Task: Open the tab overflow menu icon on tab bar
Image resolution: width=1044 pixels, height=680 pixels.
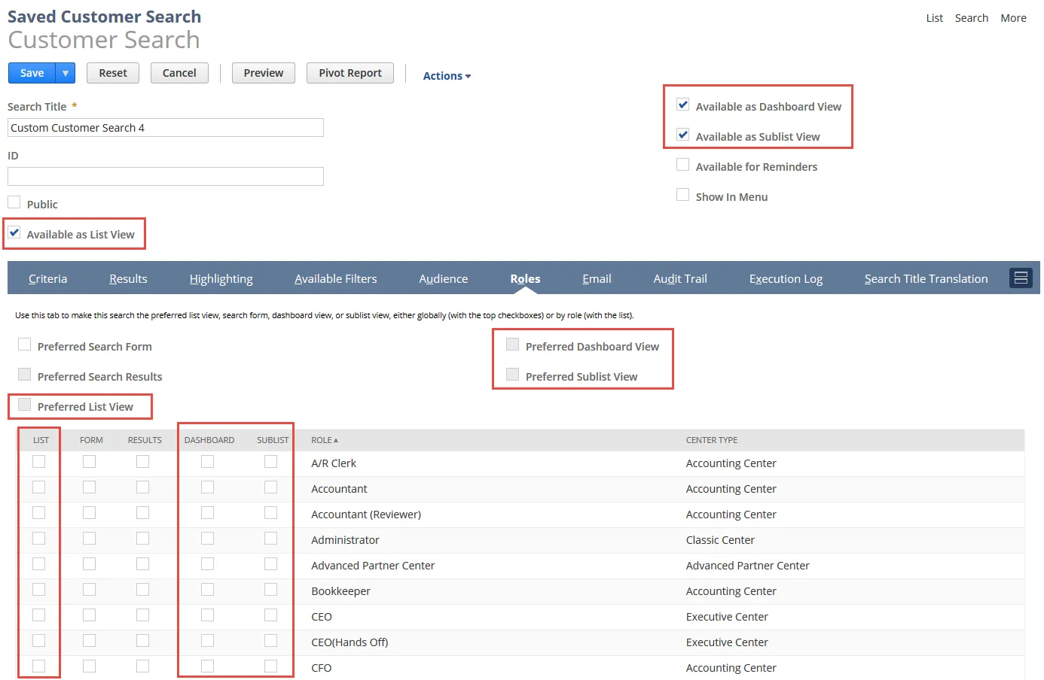Action: (1021, 278)
